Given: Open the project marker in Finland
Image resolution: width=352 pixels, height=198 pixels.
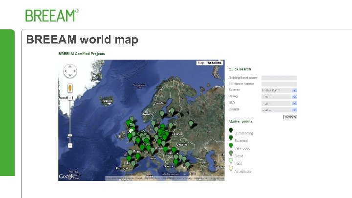Looking at the screenshot, I should click(172, 111).
